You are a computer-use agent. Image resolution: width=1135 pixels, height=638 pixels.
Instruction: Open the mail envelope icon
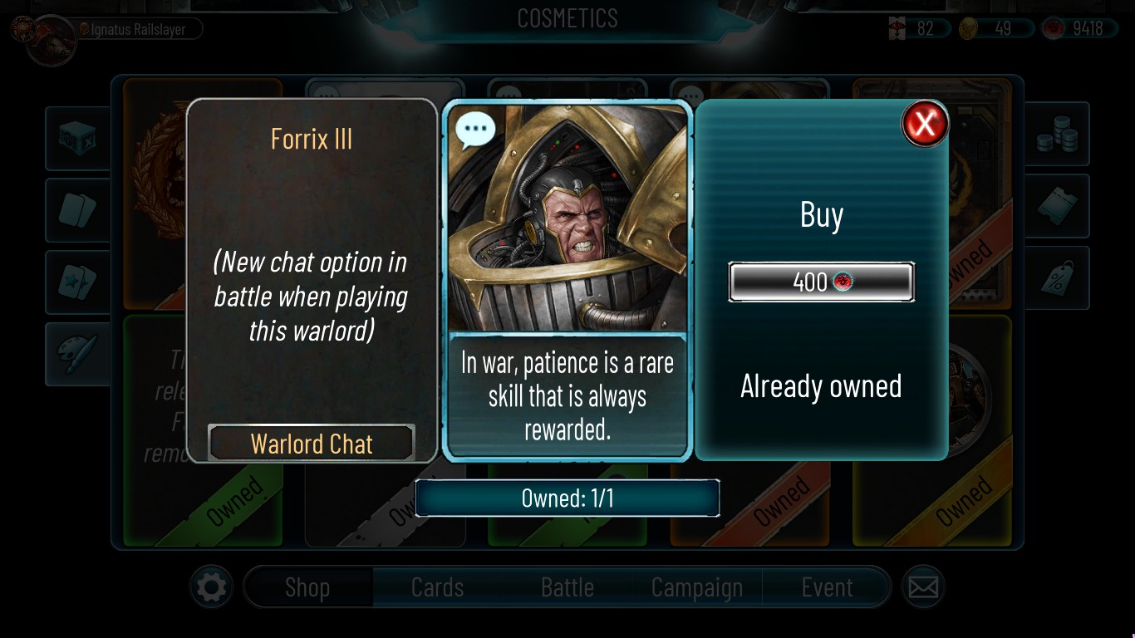pyautogui.click(x=923, y=588)
